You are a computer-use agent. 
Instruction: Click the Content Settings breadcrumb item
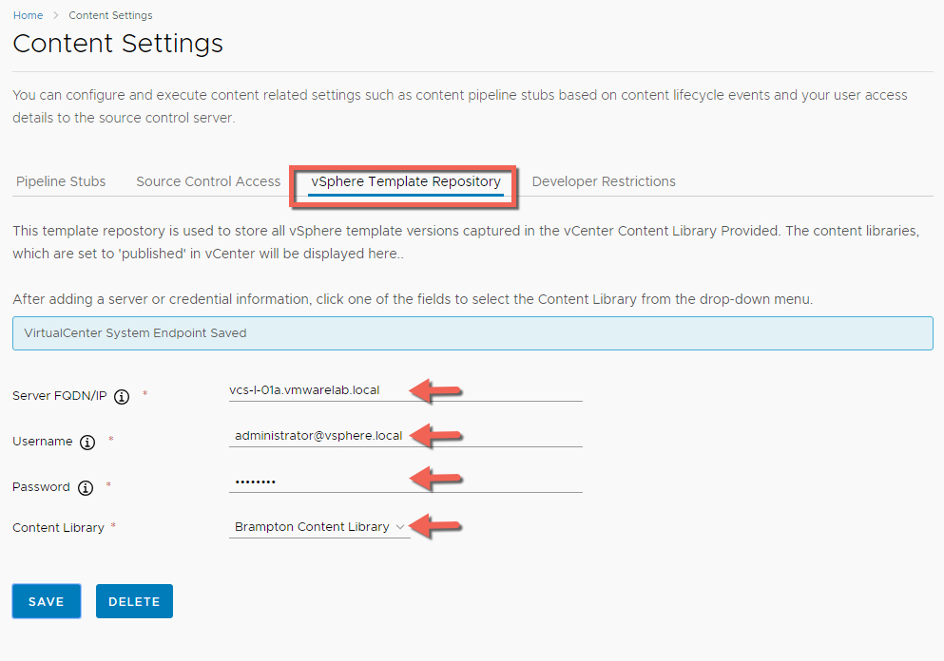(110, 15)
